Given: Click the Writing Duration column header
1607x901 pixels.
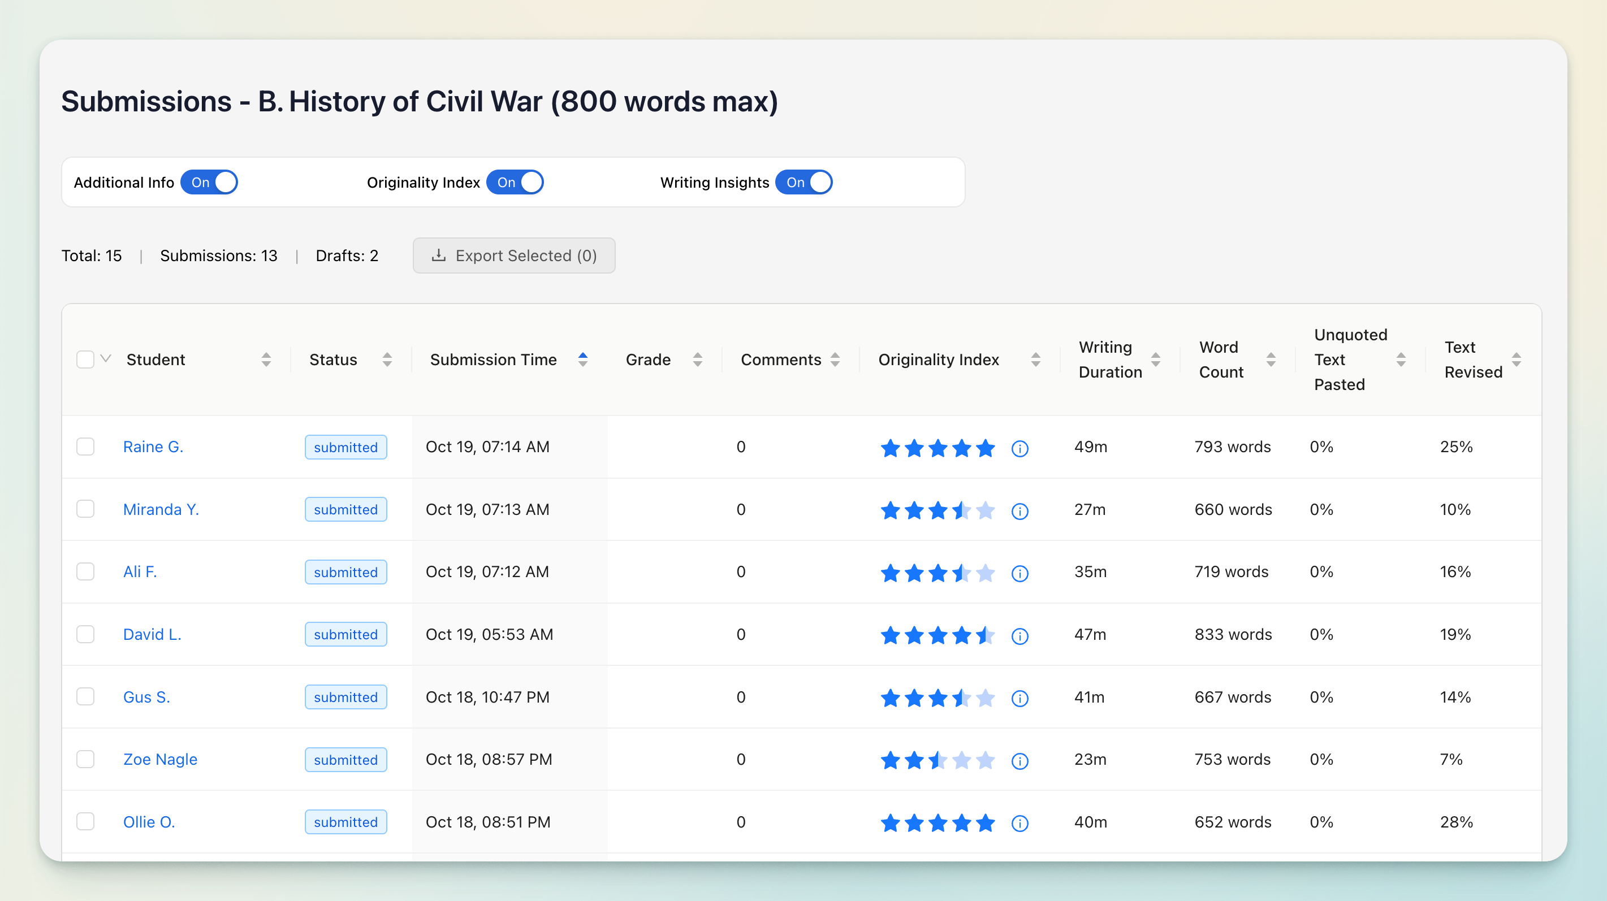Looking at the screenshot, I should (x=1109, y=359).
